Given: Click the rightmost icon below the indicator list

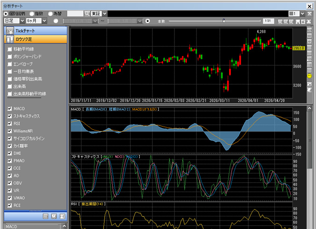Looking at the screenshot, I should (x=63, y=216).
